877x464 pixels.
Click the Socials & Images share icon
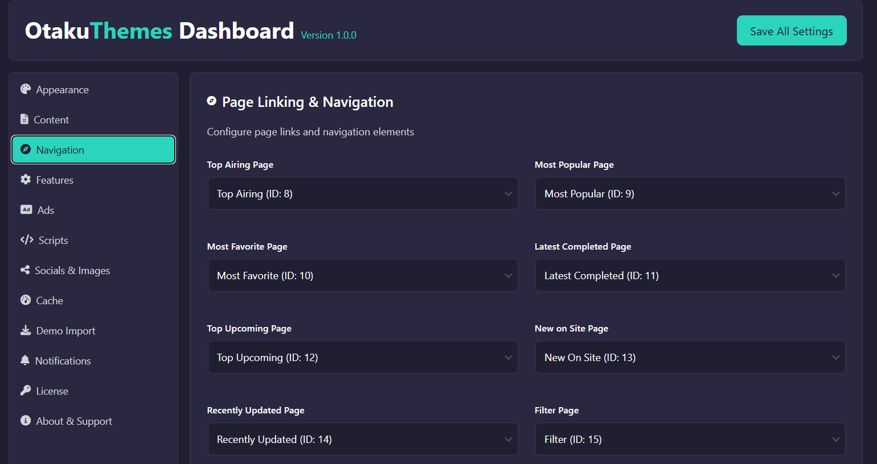(26, 270)
